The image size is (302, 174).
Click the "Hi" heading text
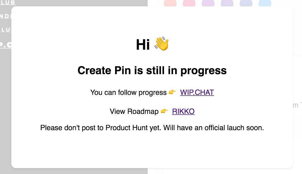click(143, 45)
